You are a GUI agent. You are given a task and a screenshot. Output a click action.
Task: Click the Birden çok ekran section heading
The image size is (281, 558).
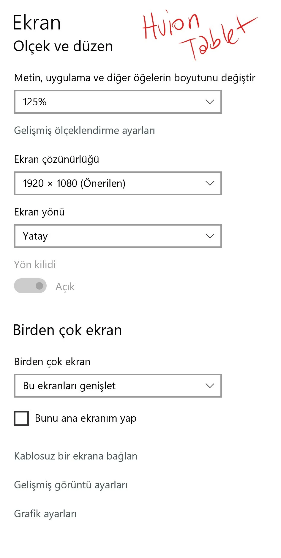point(67,330)
